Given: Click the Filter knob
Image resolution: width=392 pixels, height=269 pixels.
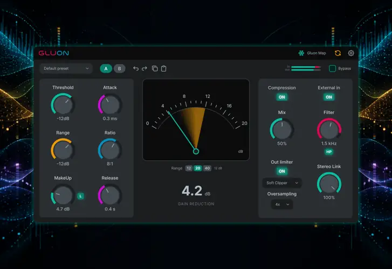Looking at the screenshot, I should click(x=329, y=129).
